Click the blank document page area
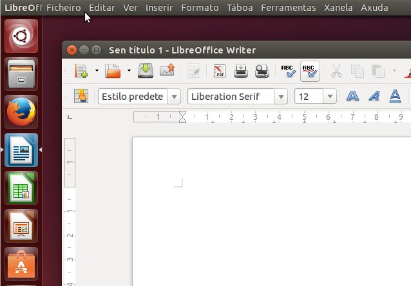 click(x=272, y=211)
